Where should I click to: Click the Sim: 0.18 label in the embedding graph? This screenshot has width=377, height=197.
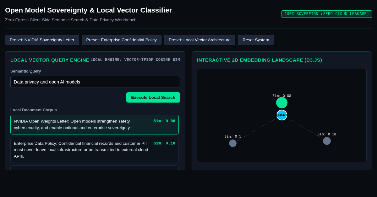327,134
